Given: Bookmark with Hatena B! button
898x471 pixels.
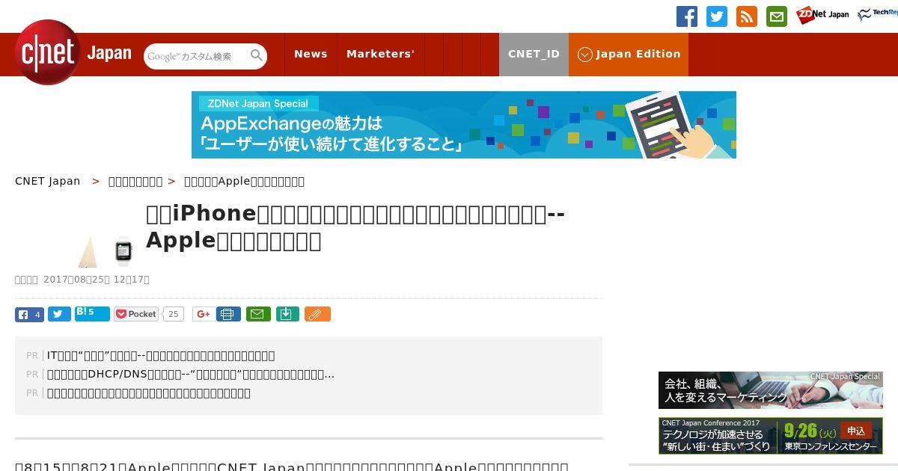Looking at the screenshot, I should pyautogui.click(x=92, y=314).
